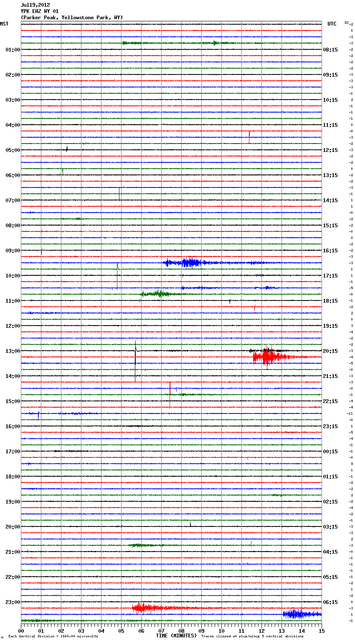Viewport: 355px width, 642px height.
Task: Select the 19:00 MST time label
Action: coord(13,502)
